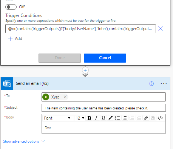Open the ellipsis menu of the email action
173x149 pixels.
tap(164, 83)
